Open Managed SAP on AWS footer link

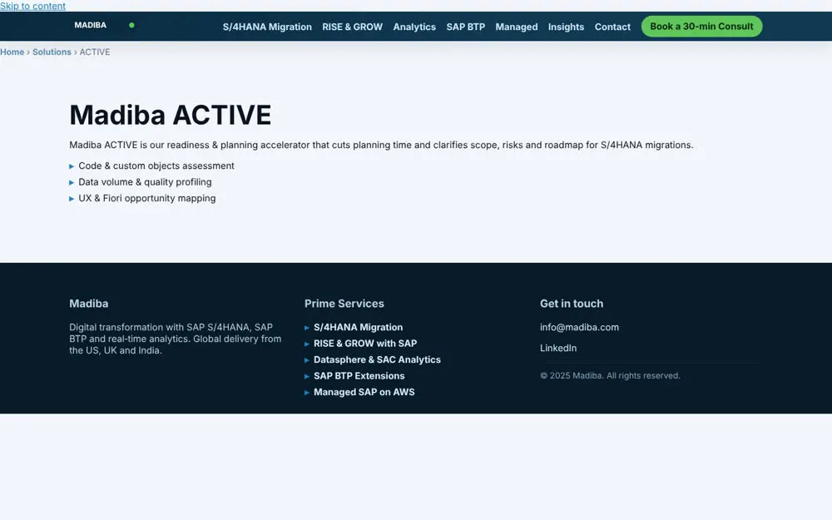(x=364, y=392)
